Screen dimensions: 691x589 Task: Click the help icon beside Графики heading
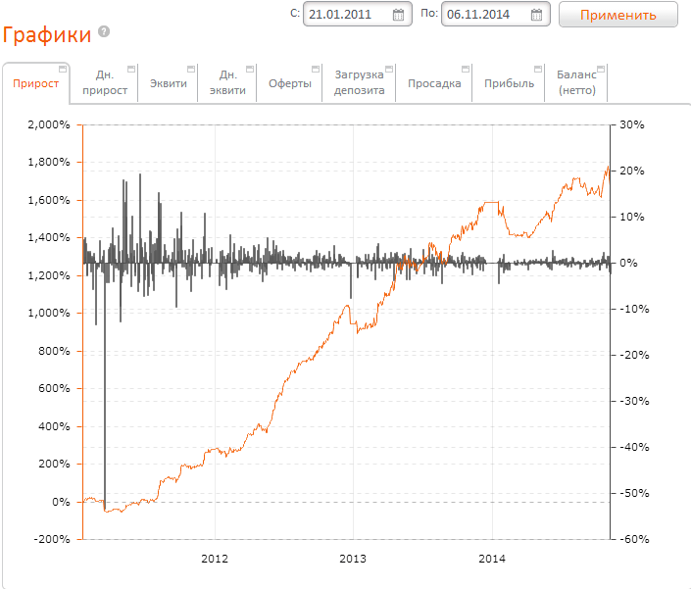(104, 32)
